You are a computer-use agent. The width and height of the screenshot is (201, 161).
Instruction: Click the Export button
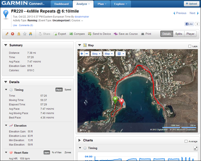[60, 34]
